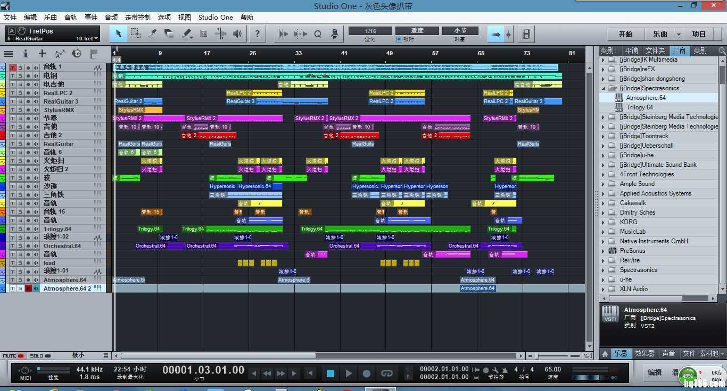The height and width of the screenshot is (391, 727).
Task: Toggle autoscroll arrow button
Action: click(496, 34)
